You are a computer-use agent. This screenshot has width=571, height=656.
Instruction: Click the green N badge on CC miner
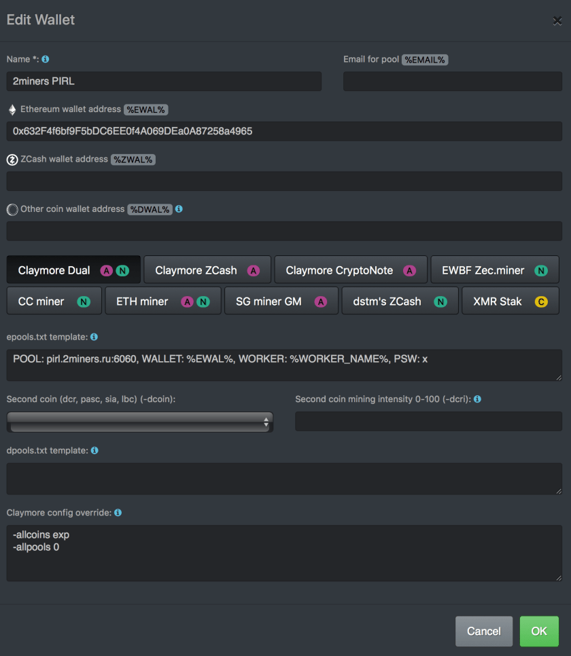[84, 302]
